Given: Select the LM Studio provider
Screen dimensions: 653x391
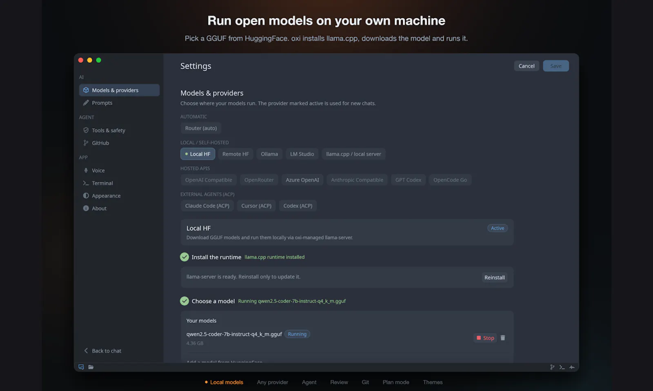Looking at the screenshot, I should (x=302, y=154).
